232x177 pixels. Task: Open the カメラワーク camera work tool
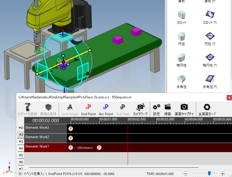(x=140, y=107)
